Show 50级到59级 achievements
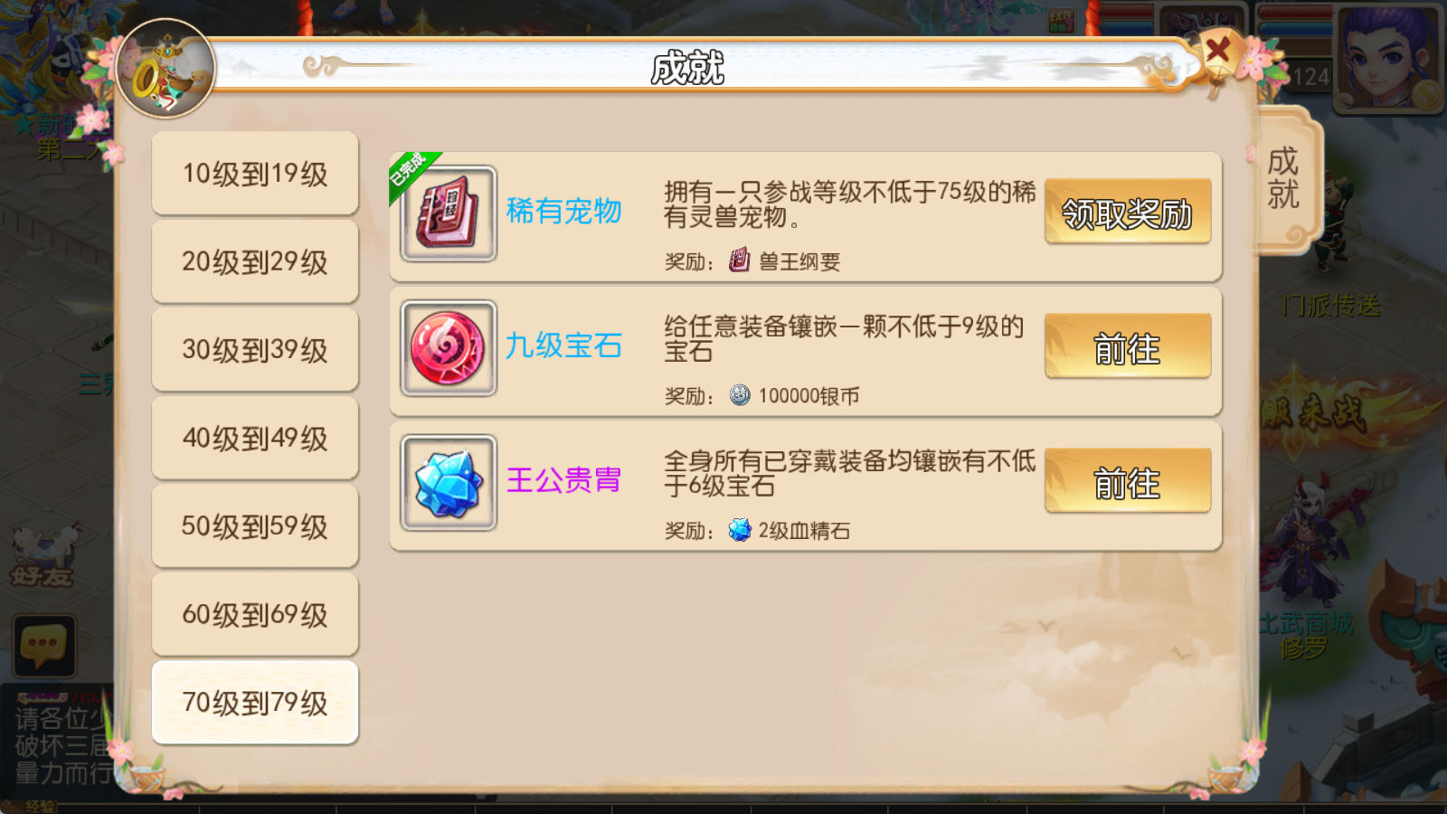The height and width of the screenshot is (814, 1447). [x=255, y=526]
